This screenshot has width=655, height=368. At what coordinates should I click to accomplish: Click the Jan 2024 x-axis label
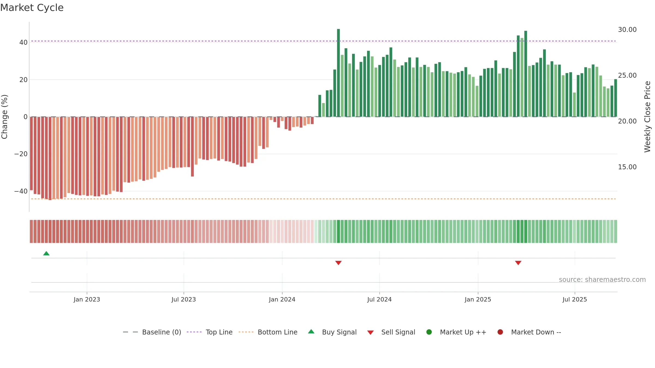(282, 299)
